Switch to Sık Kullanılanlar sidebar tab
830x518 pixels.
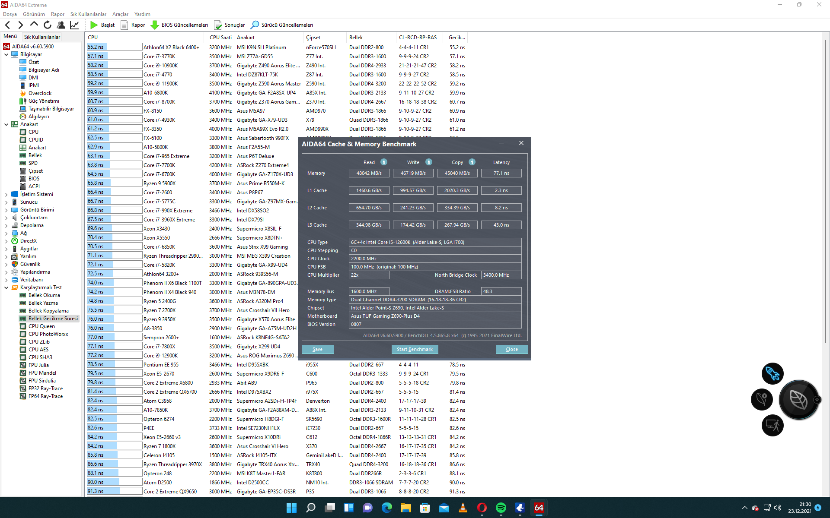coord(42,37)
